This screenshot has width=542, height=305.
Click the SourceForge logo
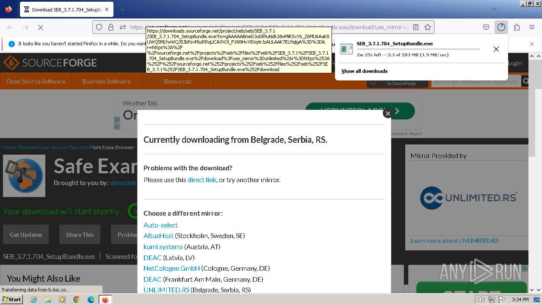point(50,63)
